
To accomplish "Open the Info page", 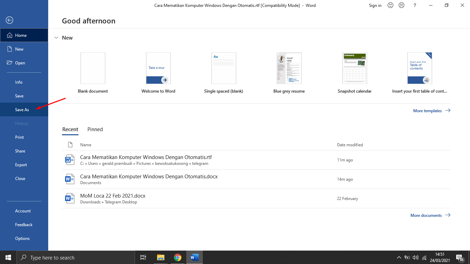I will click(24, 82).
